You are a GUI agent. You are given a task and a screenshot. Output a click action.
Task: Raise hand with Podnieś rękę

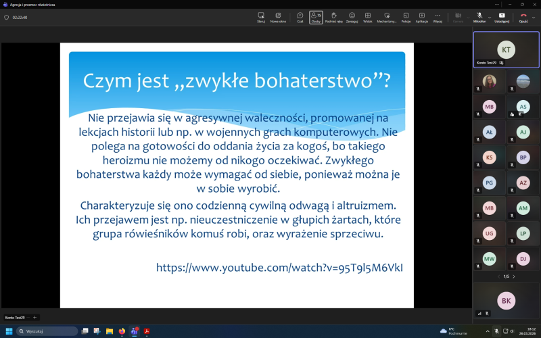point(333,17)
